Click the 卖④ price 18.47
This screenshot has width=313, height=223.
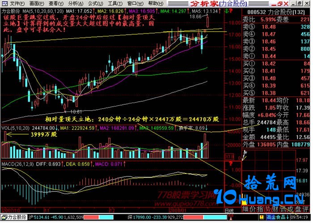point(269,34)
